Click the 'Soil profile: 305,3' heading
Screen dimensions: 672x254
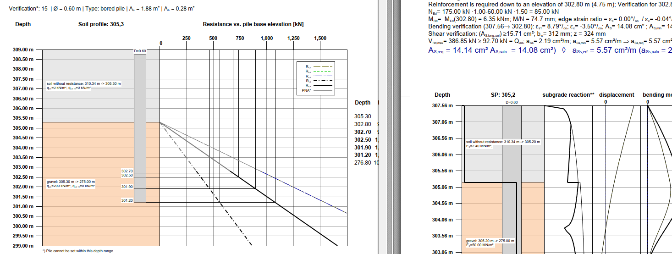point(101,24)
